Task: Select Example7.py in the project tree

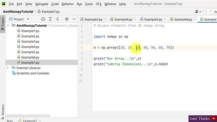Action: (x=30, y=62)
